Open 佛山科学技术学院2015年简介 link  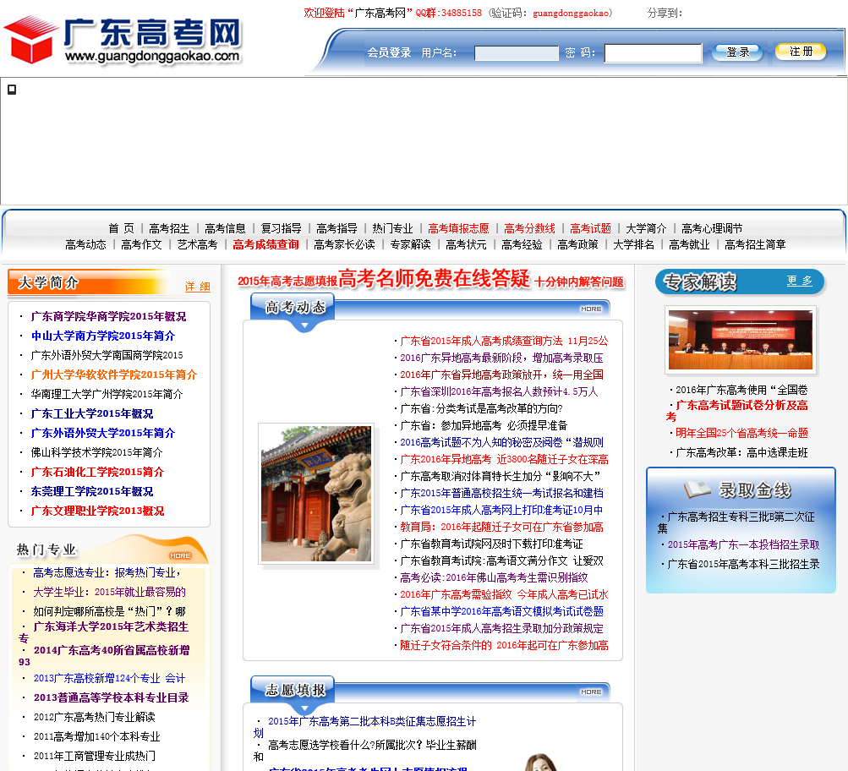coord(96,452)
